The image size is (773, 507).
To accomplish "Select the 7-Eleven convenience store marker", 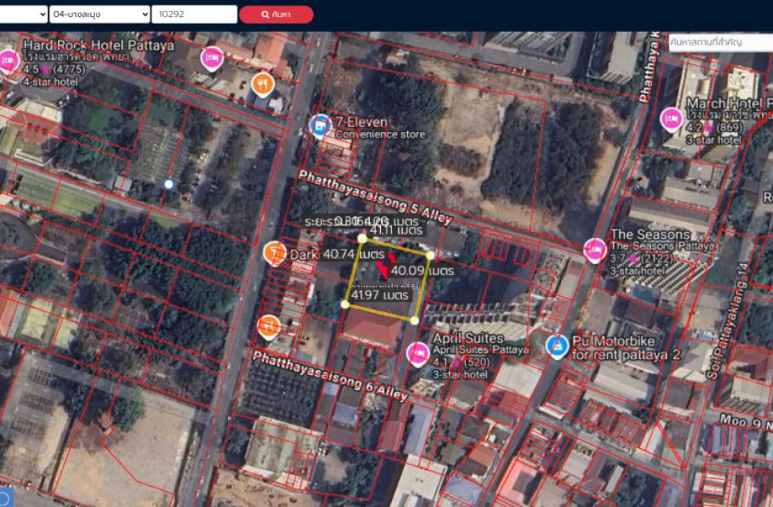I will click(x=319, y=124).
